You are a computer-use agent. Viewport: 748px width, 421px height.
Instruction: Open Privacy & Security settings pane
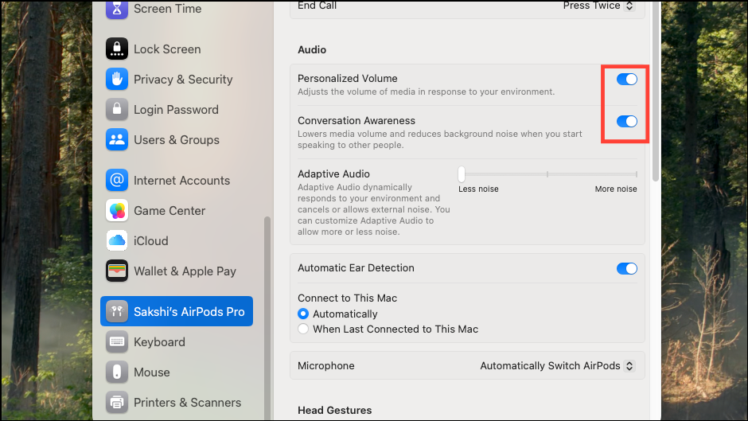(183, 80)
